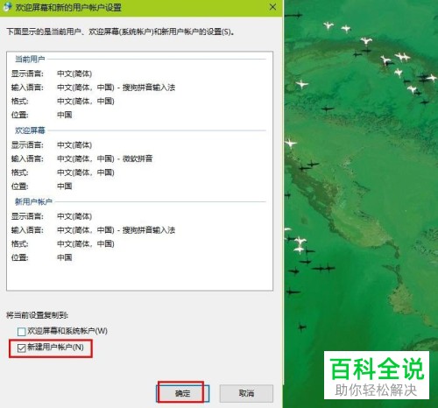Screen dimensions: 438x408
Task: Click the 取消 button
Action: (246, 393)
